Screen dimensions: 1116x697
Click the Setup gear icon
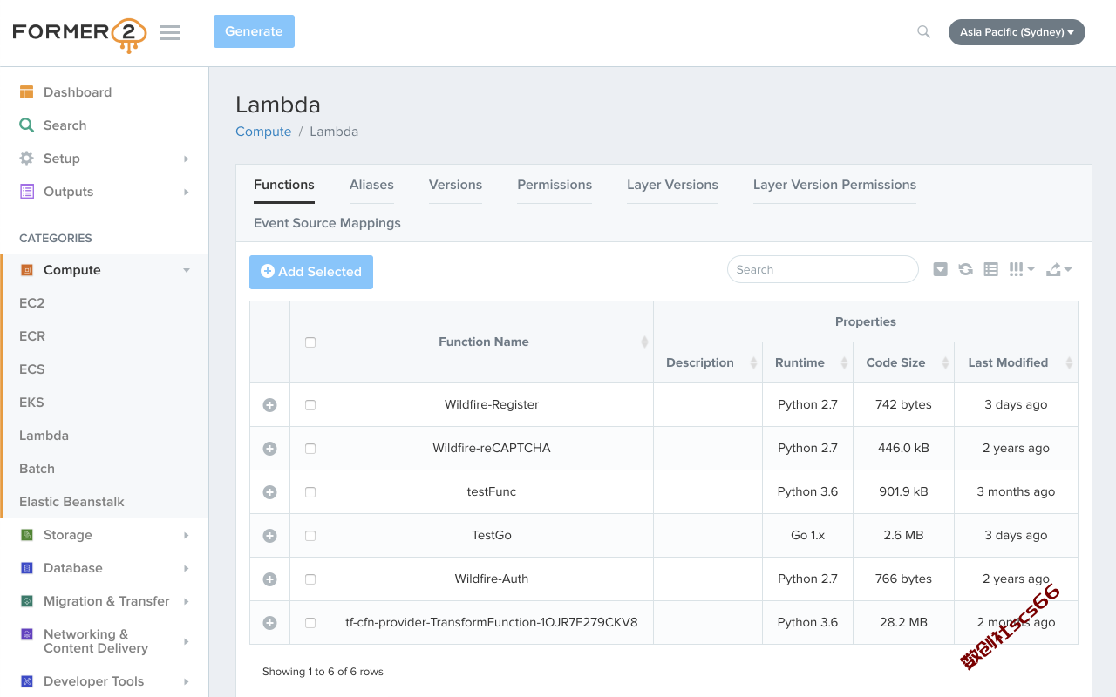pos(27,159)
